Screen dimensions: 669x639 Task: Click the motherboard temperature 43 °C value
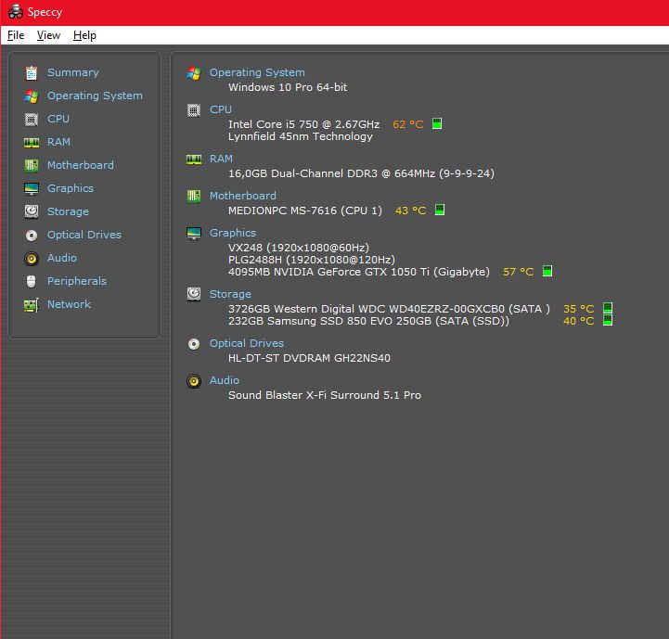pos(410,211)
